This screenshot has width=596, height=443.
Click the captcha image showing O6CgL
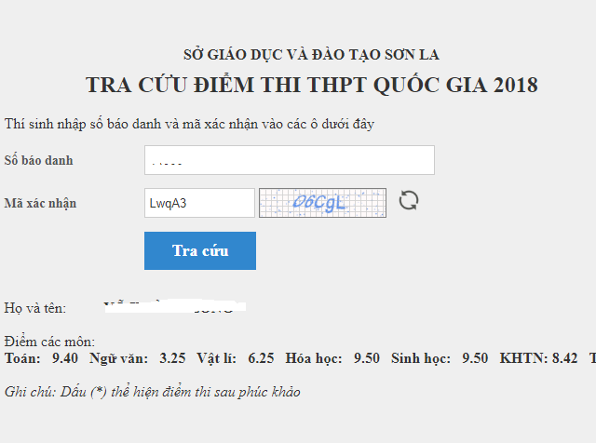pyautogui.click(x=322, y=202)
